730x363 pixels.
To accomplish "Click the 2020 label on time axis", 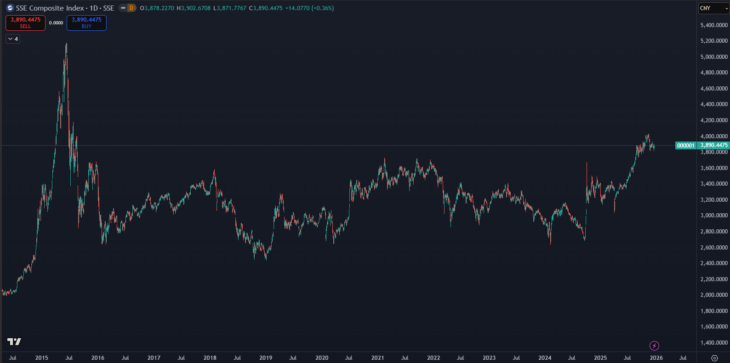I will click(322, 358).
